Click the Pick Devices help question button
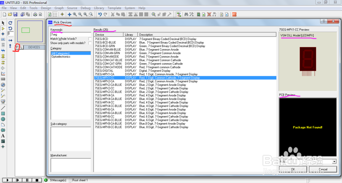Image resolution: width=342 pixels, height=183 pixels. click(x=324, y=21)
